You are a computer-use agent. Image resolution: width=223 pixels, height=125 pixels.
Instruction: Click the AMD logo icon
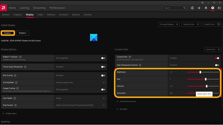click(3, 8)
